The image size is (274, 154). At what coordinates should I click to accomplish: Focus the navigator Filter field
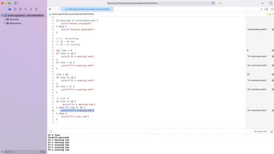pyautogui.click(x=24, y=152)
